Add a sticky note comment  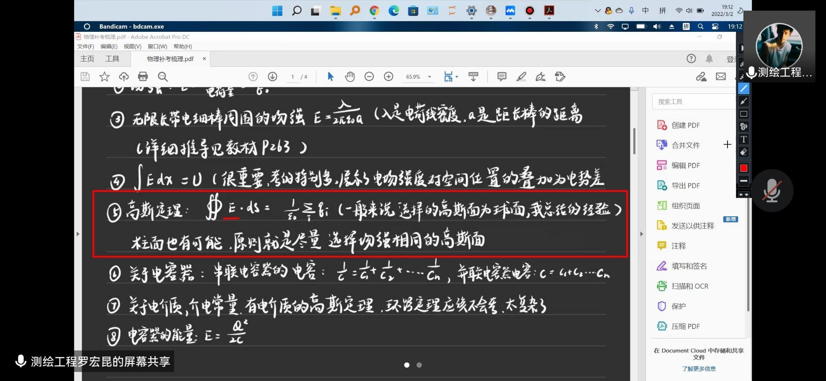(x=502, y=77)
